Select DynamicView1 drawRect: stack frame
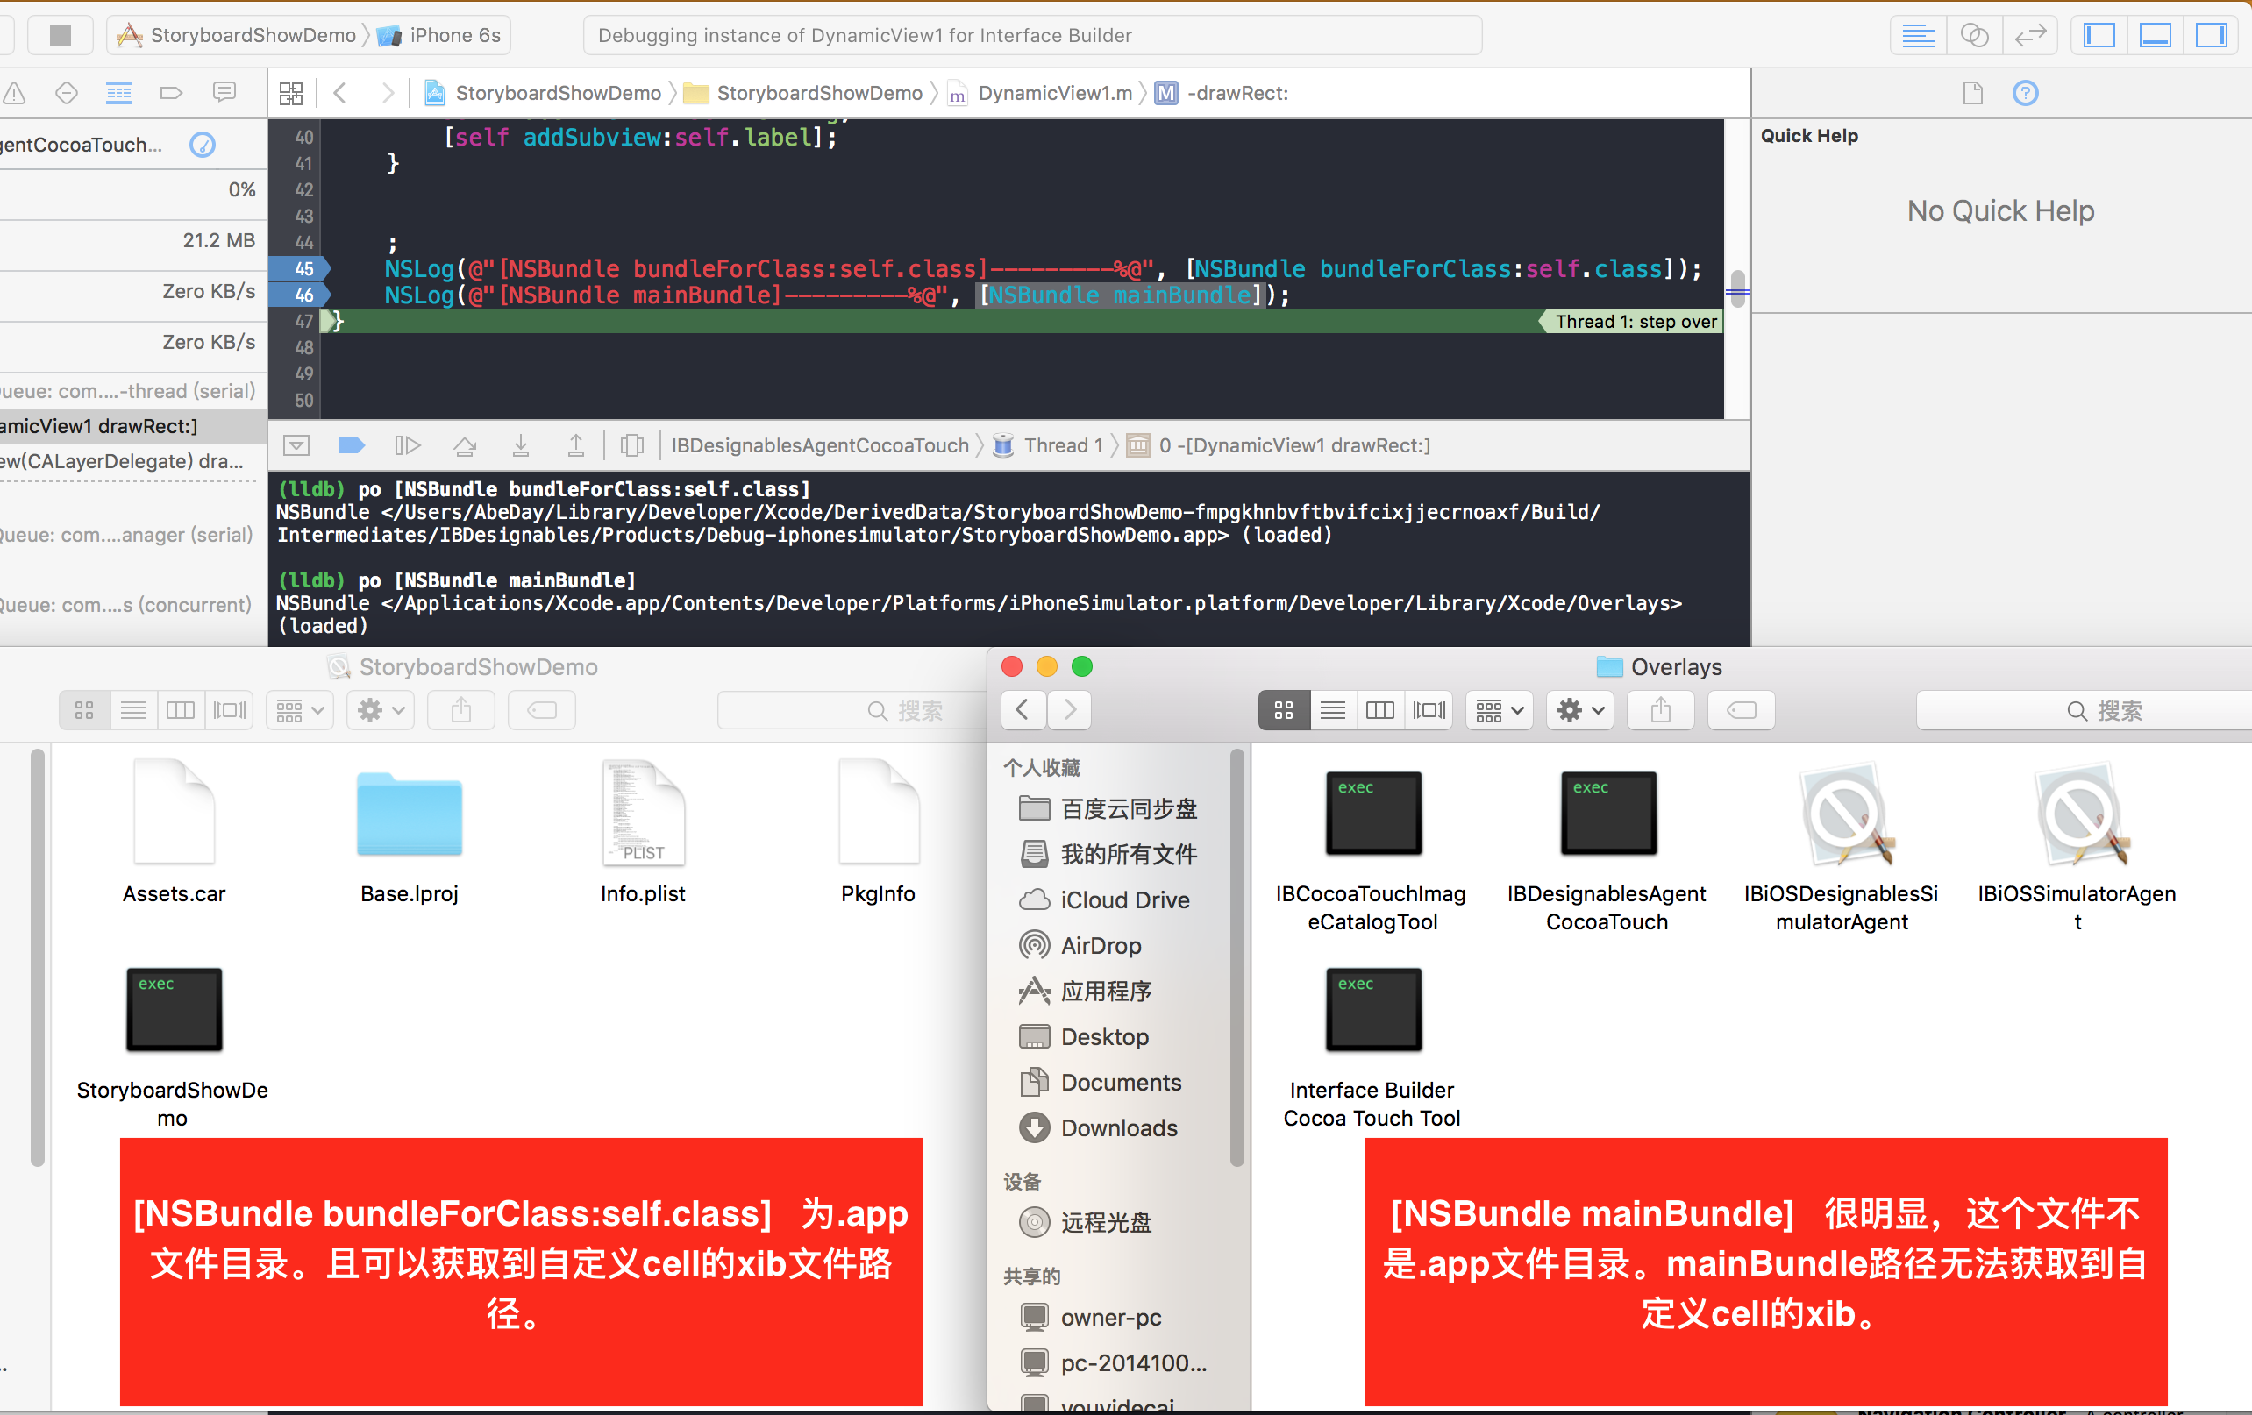Screen dimensions: 2252x1415 point(1279,445)
